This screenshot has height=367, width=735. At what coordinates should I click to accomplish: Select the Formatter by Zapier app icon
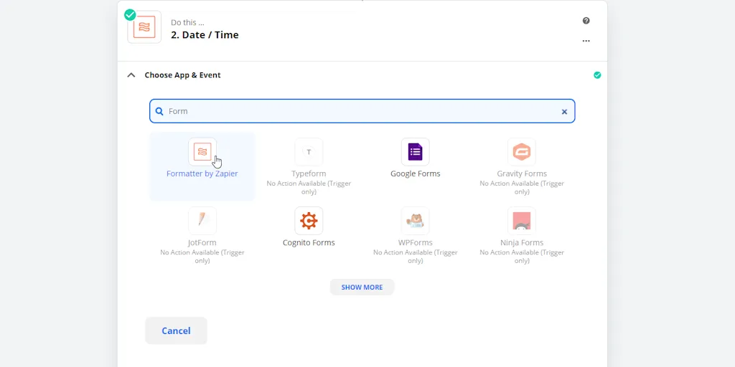(202, 152)
